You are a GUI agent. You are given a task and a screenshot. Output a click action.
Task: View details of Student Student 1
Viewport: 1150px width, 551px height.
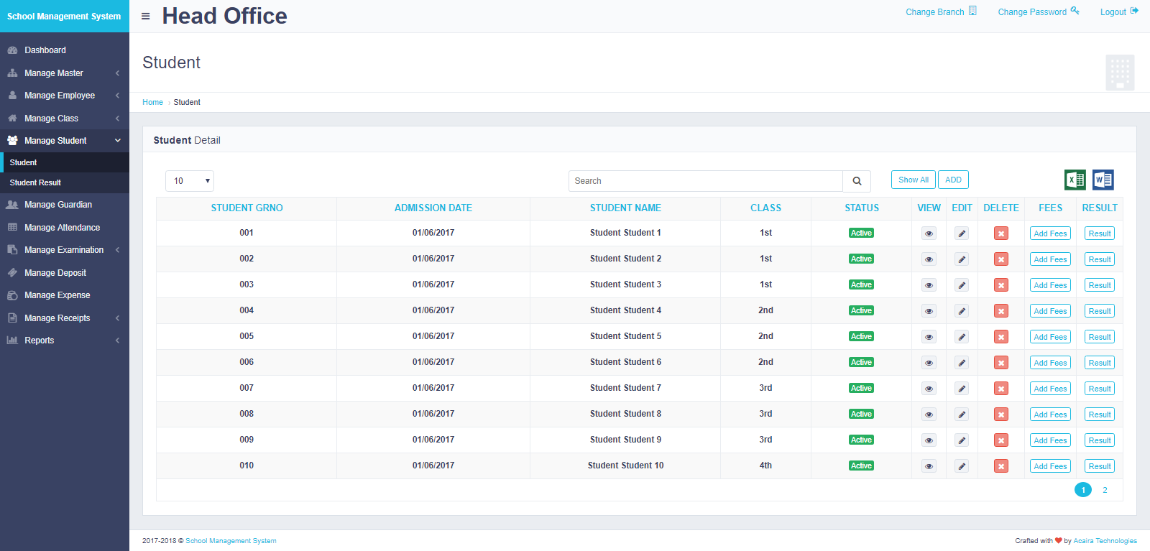(x=929, y=233)
